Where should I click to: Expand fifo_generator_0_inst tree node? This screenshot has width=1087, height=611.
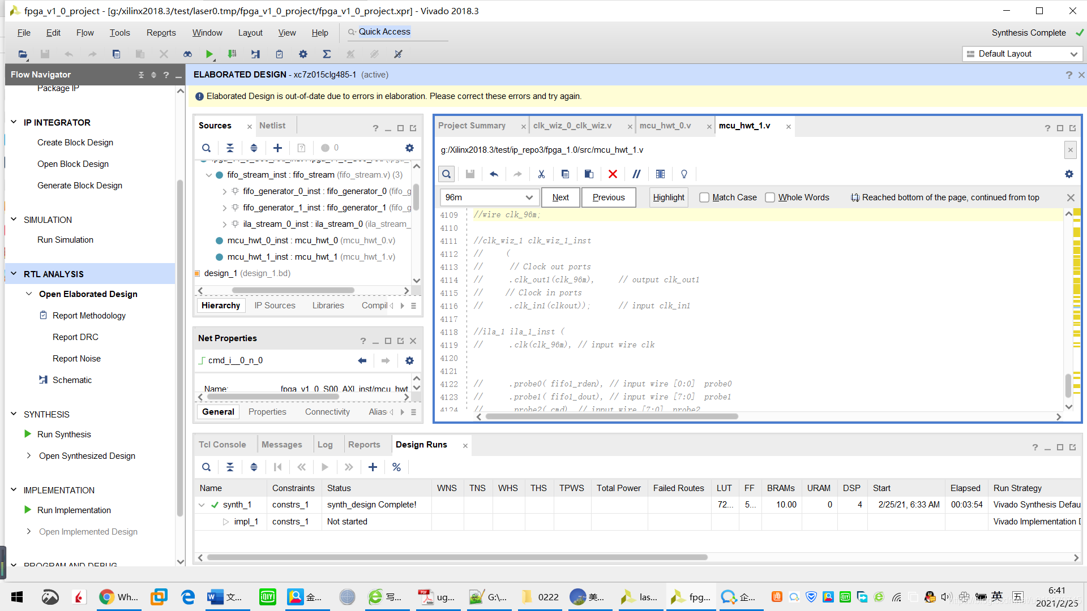[x=225, y=192]
